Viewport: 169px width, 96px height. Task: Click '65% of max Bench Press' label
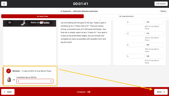pos(152,28)
